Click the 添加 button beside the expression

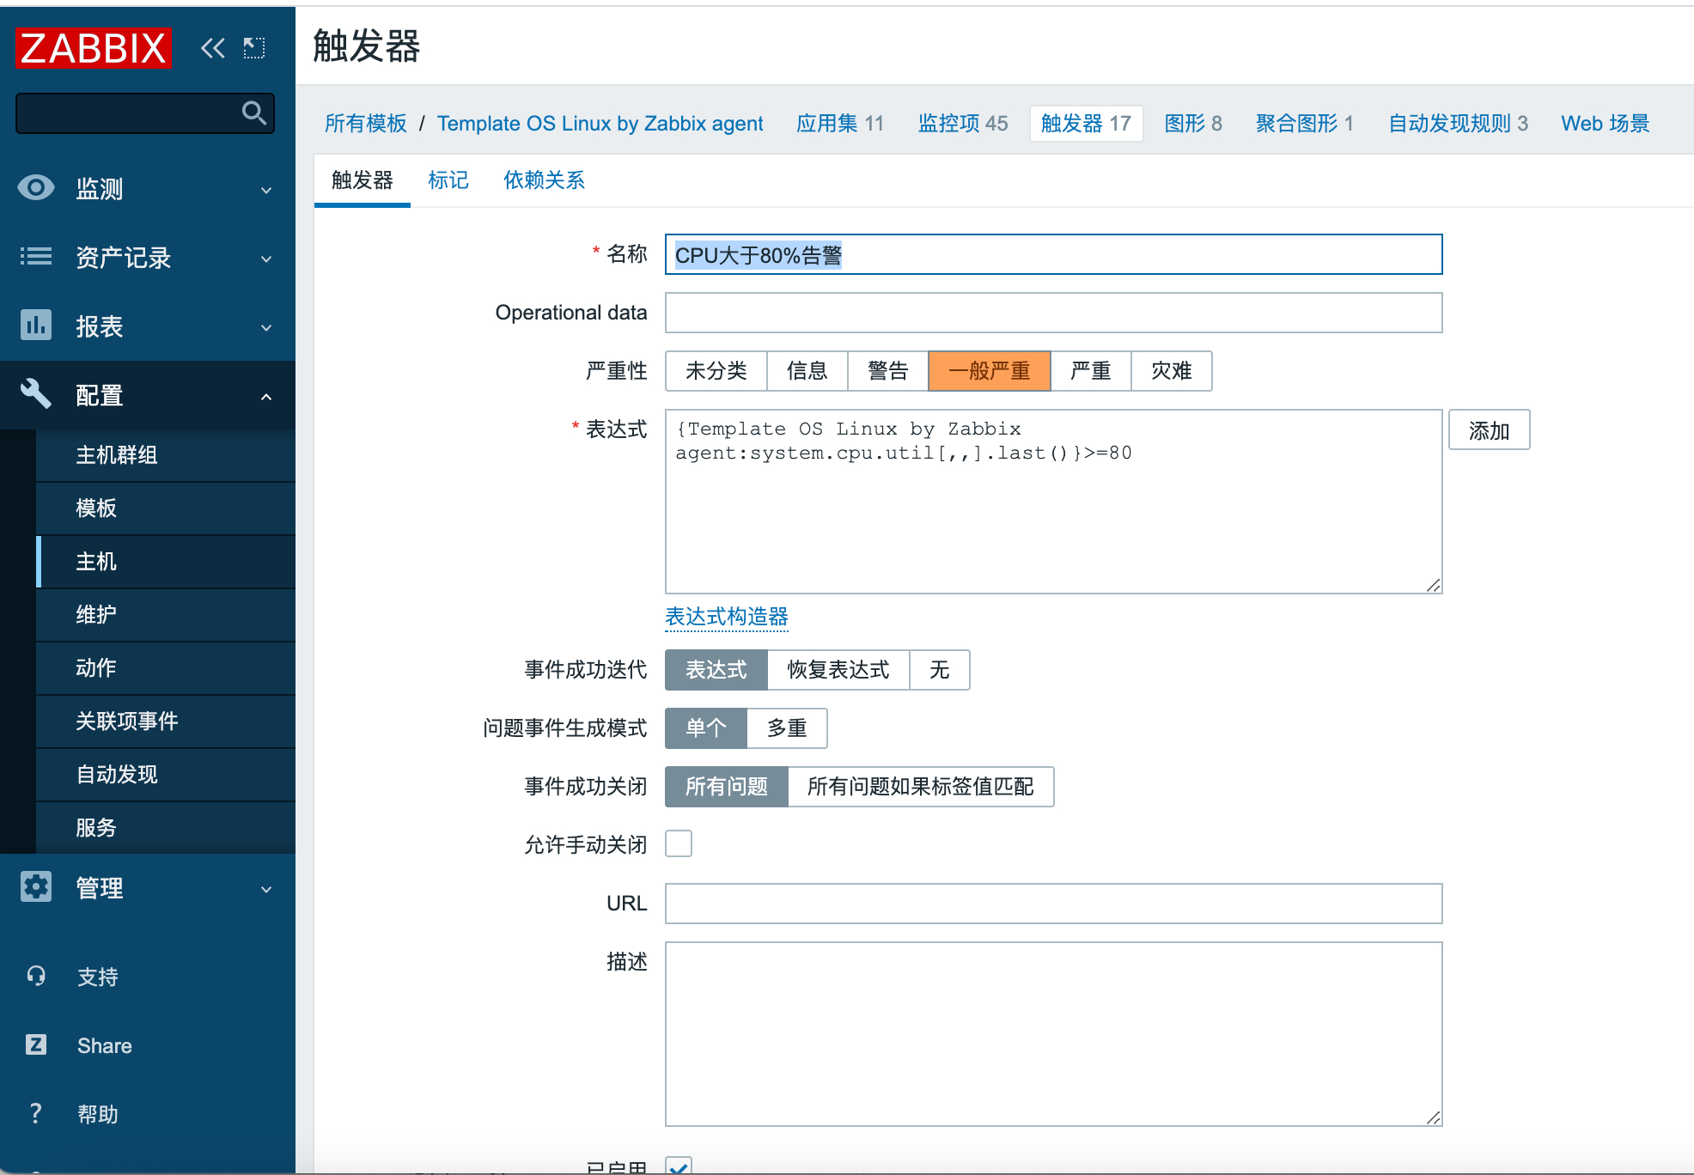1489,429
